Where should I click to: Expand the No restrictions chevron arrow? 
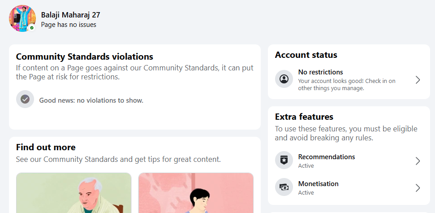coord(418,80)
